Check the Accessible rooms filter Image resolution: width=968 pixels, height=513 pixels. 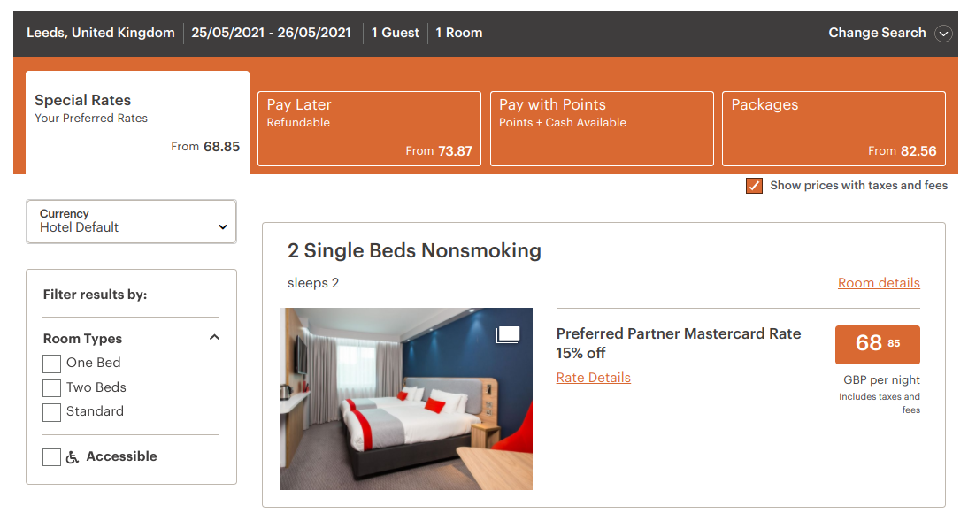pos(51,457)
